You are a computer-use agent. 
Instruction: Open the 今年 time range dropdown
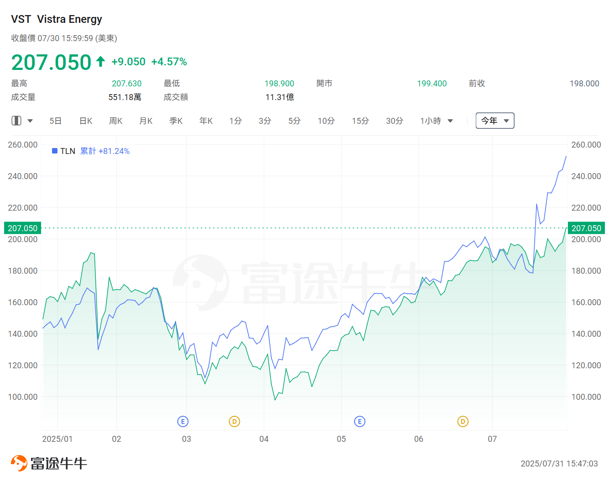point(494,121)
